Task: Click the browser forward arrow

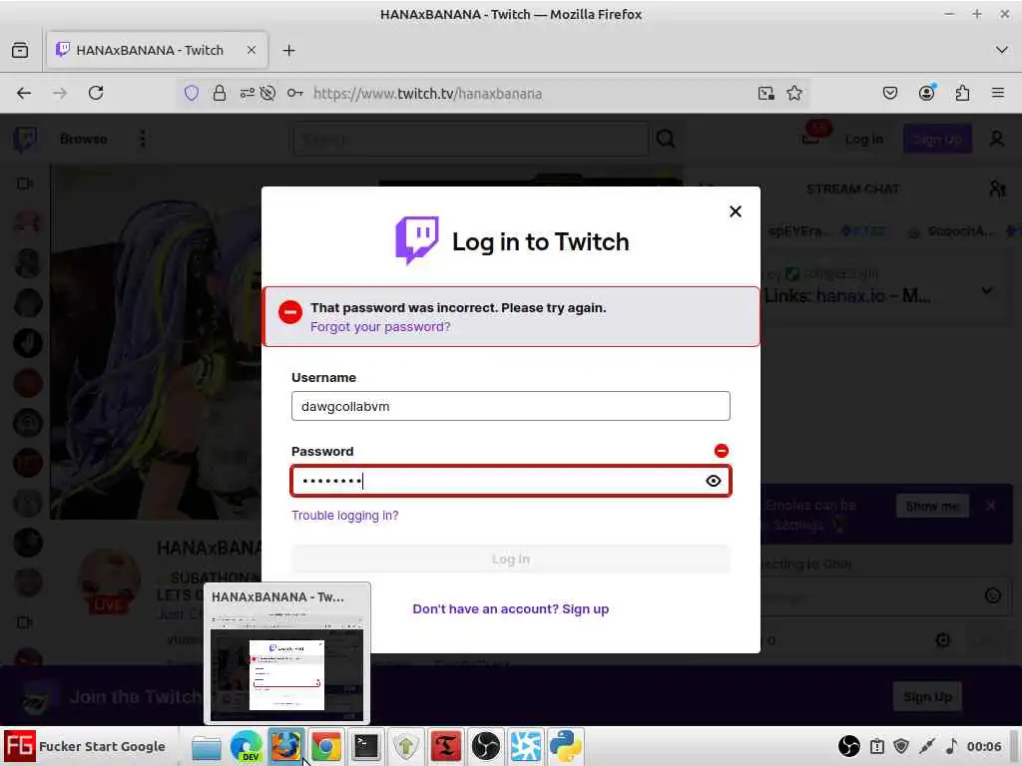Action: (60, 93)
